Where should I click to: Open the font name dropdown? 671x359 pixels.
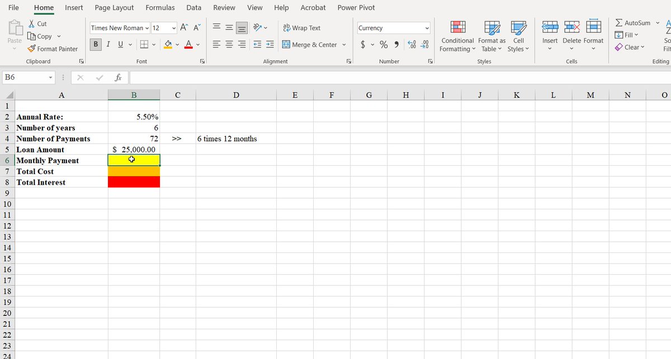(x=147, y=28)
